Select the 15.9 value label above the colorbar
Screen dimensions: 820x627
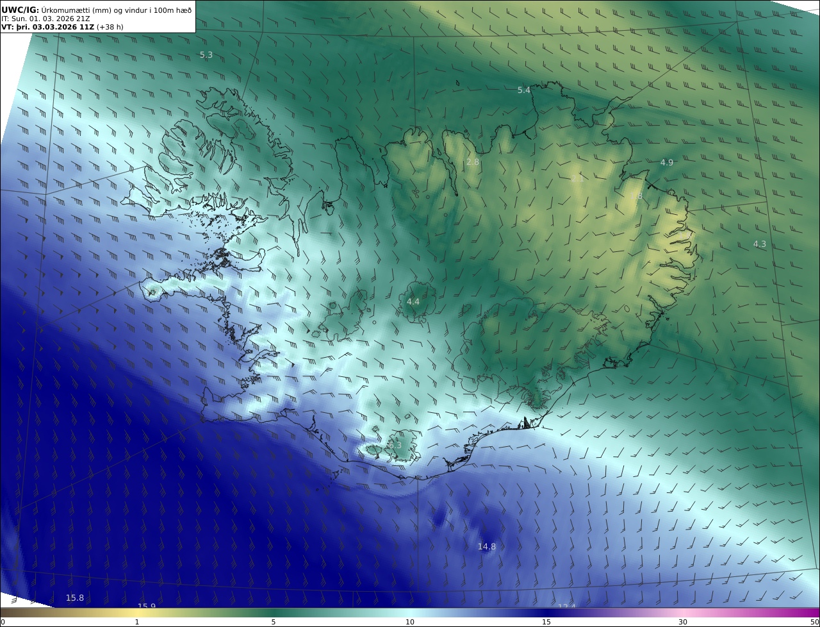tap(147, 606)
